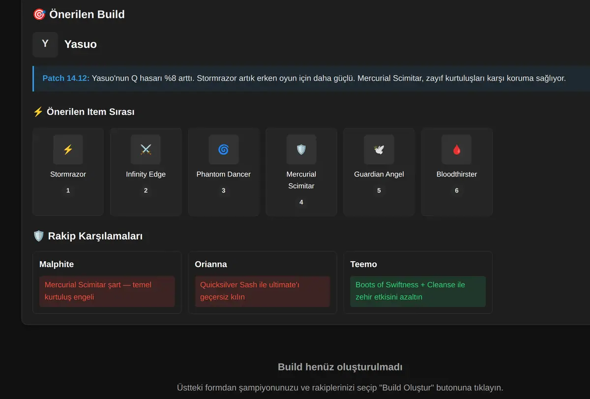Click order badge 1 under Stormrazor
Viewport: 590px width, 399px height.
[x=68, y=190]
